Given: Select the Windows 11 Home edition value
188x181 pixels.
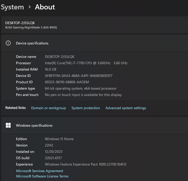Looking at the screenshot, I should [x=59, y=139].
